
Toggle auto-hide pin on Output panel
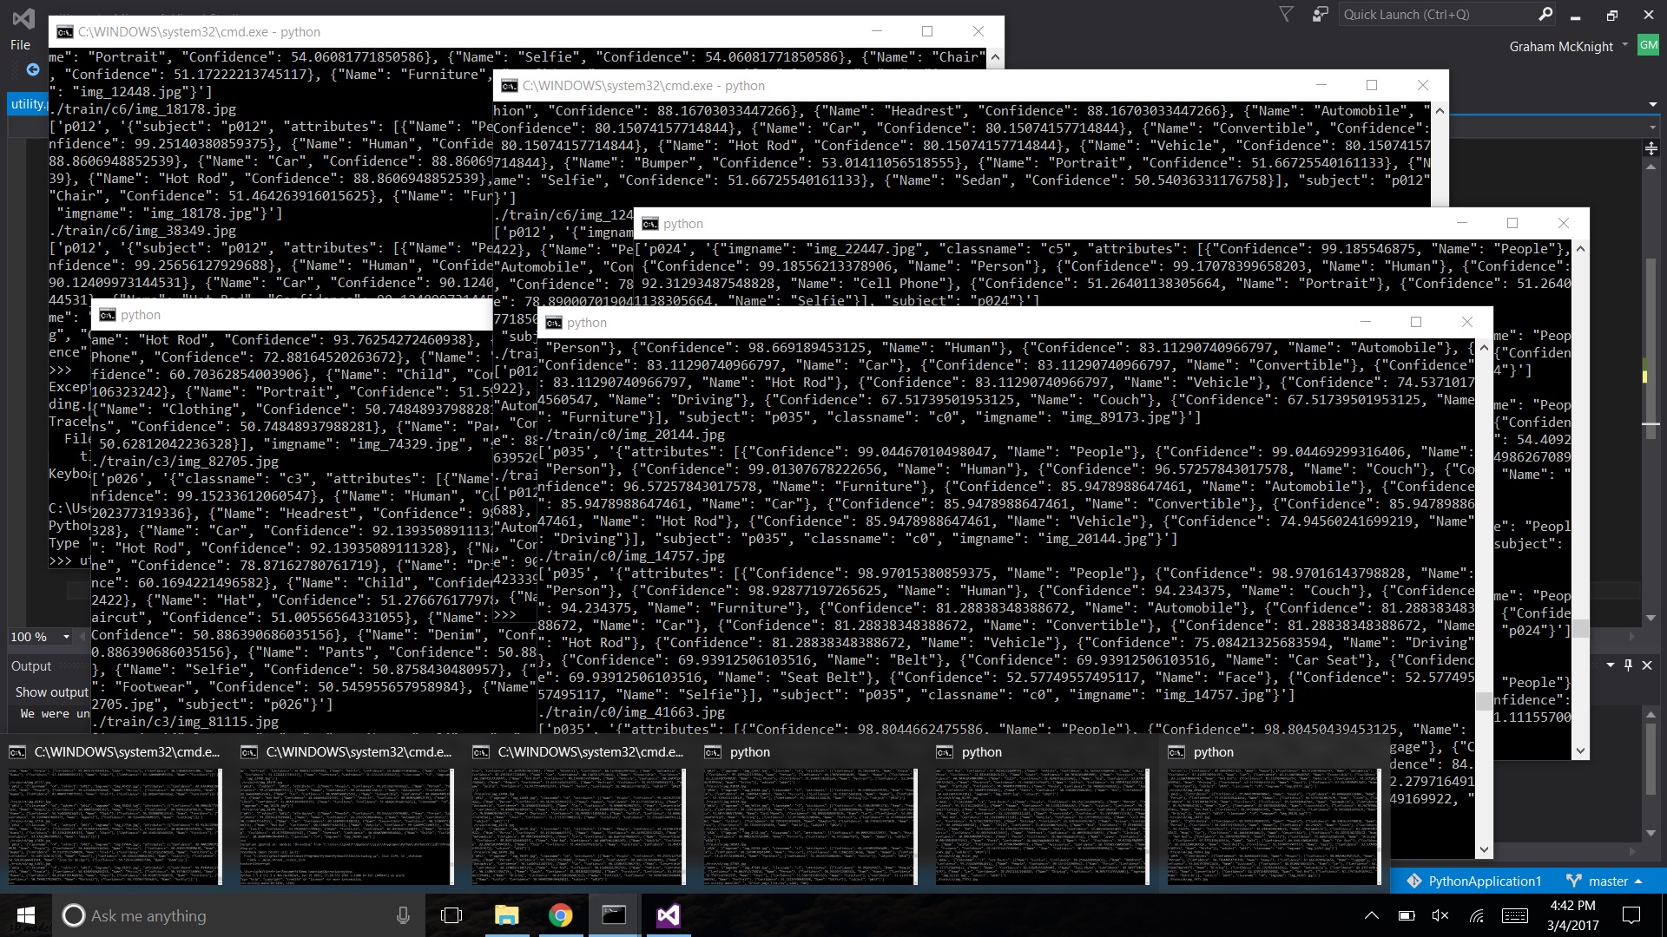(1628, 665)
